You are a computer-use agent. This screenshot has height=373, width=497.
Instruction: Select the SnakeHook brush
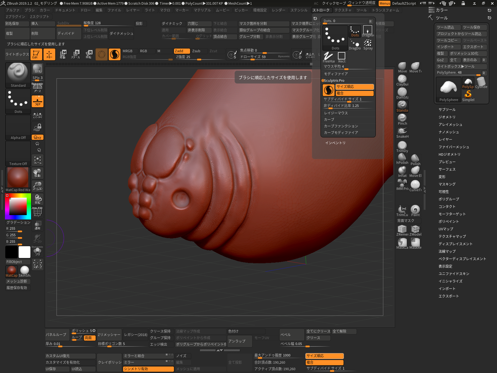(402, 133)
